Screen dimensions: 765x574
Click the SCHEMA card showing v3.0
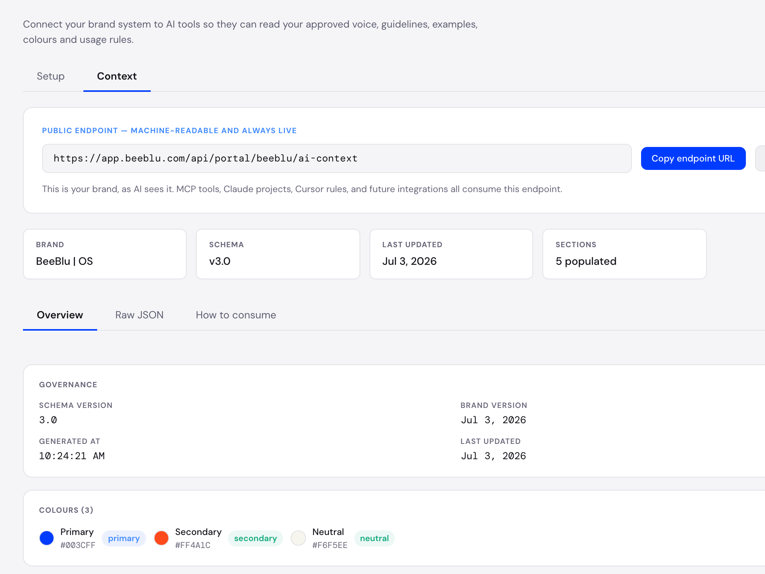pyautogui.click(x=278, y=254)
